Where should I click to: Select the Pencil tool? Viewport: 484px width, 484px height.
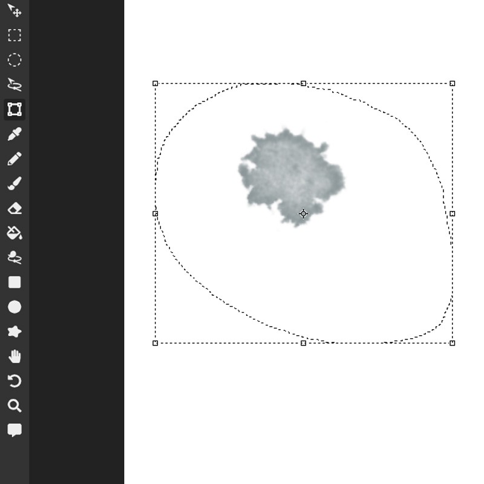(x=15, y=159)
